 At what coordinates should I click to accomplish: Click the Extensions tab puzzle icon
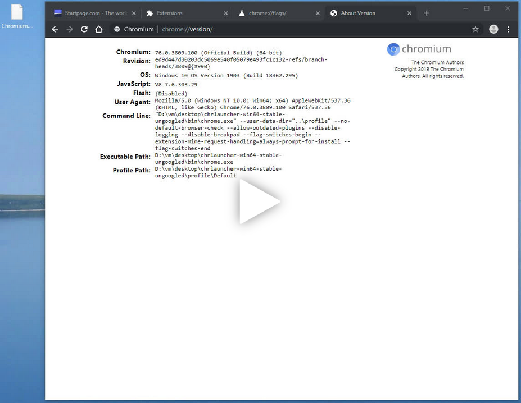coord(149,13)
